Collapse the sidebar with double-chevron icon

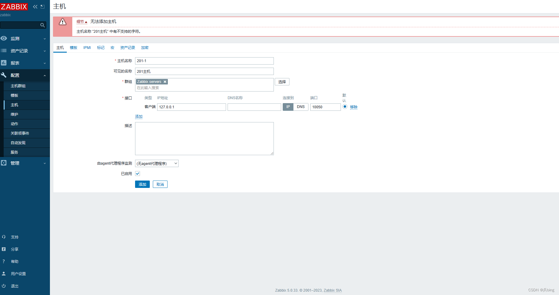(35, 7)
